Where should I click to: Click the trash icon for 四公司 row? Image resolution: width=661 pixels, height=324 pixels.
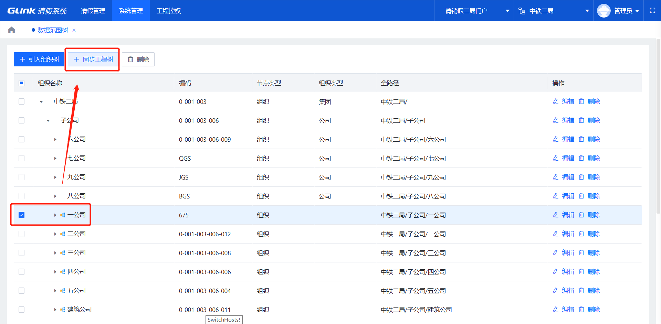tap(581, 272)
